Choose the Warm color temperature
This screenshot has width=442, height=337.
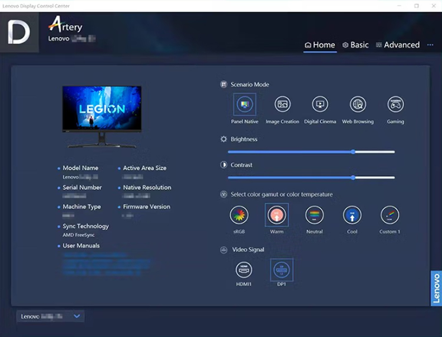(276, 215)
